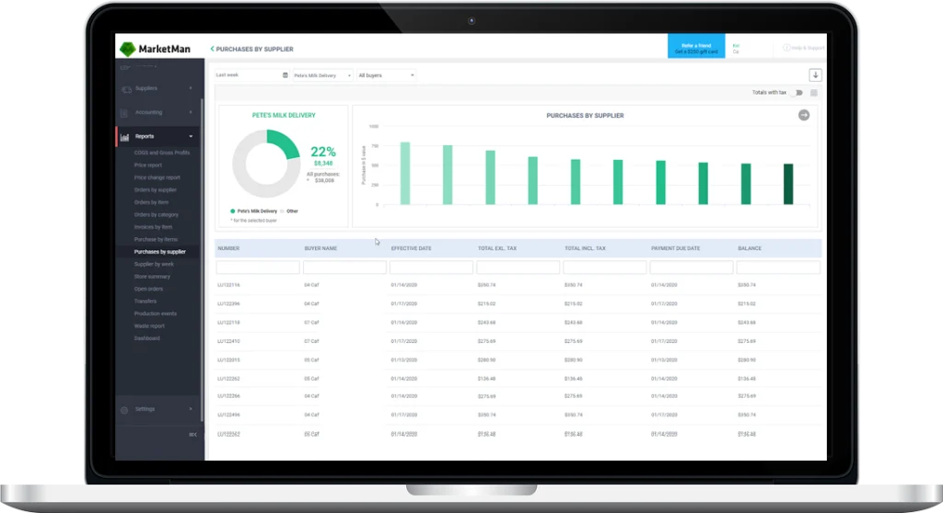Expand the Suppliers menu arrow
This screenshot has width=943, height=513.
(x=191, y=88)
